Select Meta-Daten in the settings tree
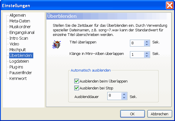Screen dimensions: 175x121 click(20, 21)
